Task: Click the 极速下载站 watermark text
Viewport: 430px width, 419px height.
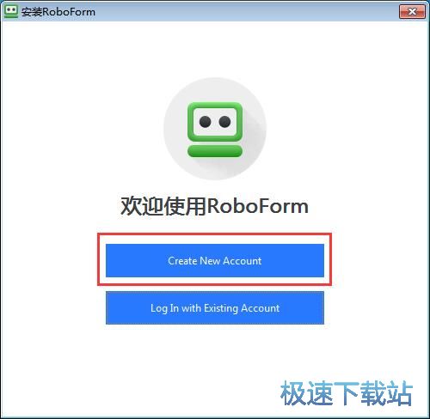Action: (x=347, y=393)
